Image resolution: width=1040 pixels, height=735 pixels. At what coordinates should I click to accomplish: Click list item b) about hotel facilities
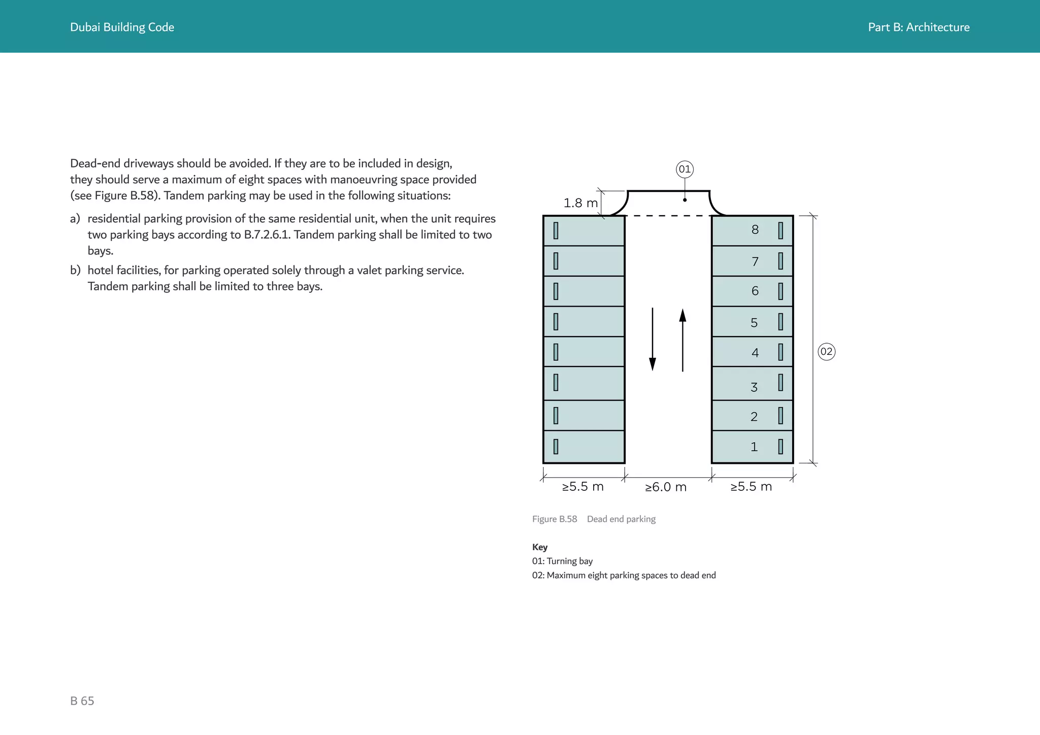point(267,278)
